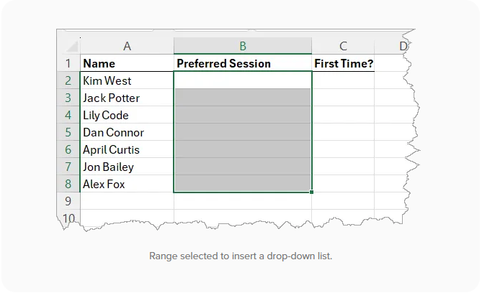The height and width of the screenshot is (293, 482).
Task: Click the First Time? header cell
Action: (344, 64)
